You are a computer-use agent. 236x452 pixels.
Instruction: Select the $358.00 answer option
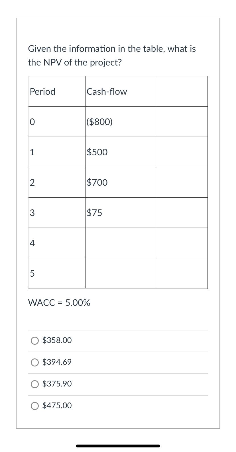point(35,340)
